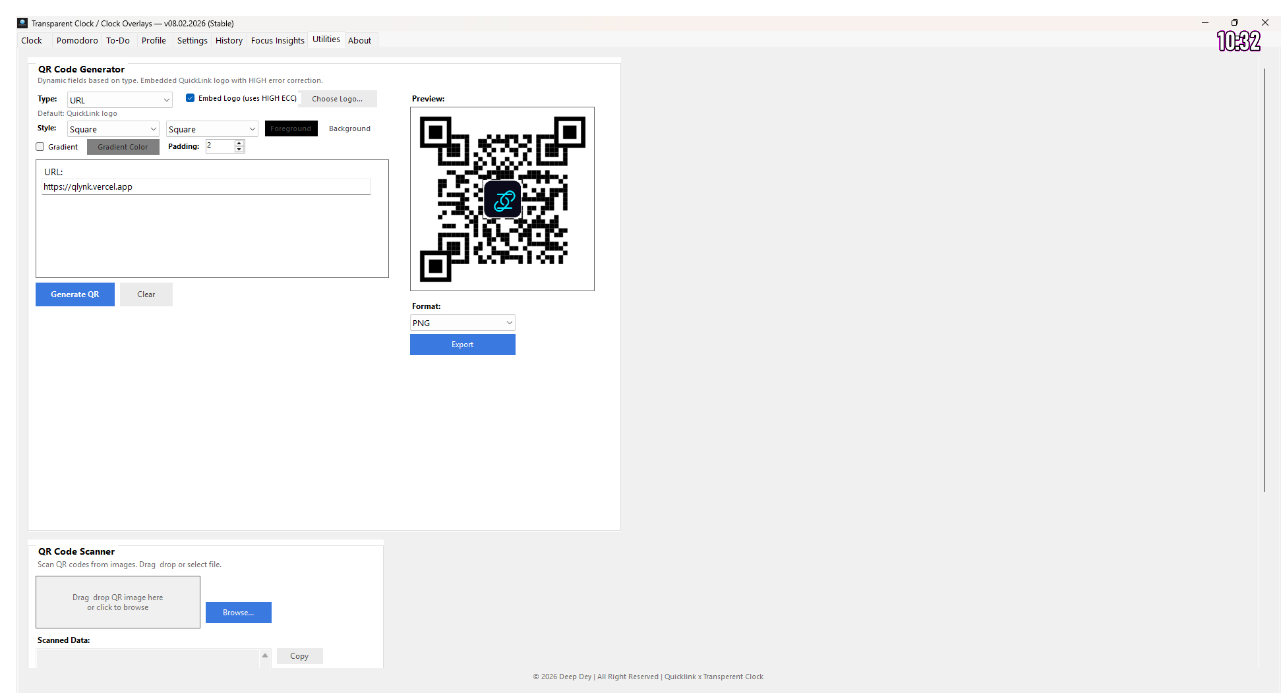Click the drag-drop QR image area

(x=118, y=602)
